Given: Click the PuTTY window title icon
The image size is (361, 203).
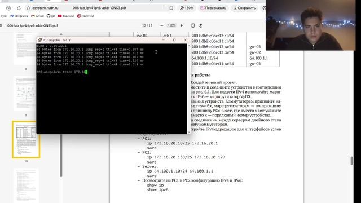Looking at the screenshot, I should pos(39,40).
